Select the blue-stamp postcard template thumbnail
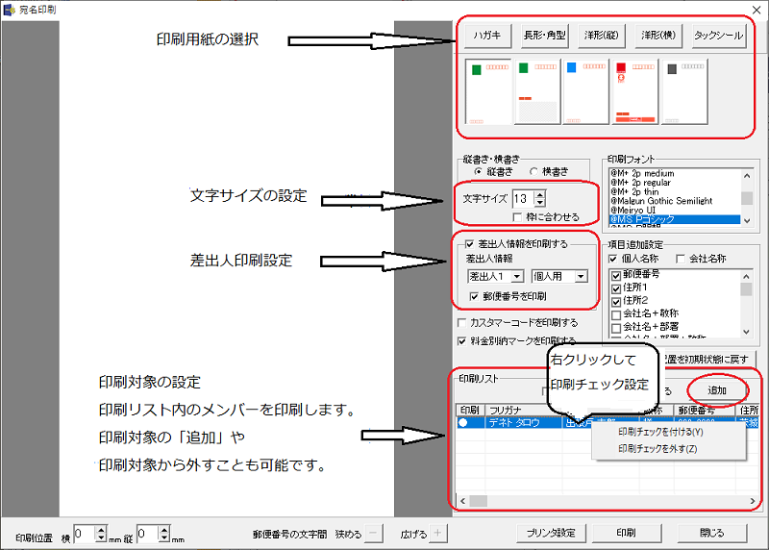 [x=585, y=91]
